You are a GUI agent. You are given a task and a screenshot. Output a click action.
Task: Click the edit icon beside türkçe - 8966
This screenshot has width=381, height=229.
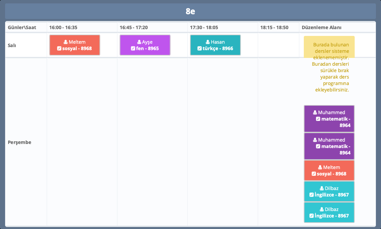[199, 48]
